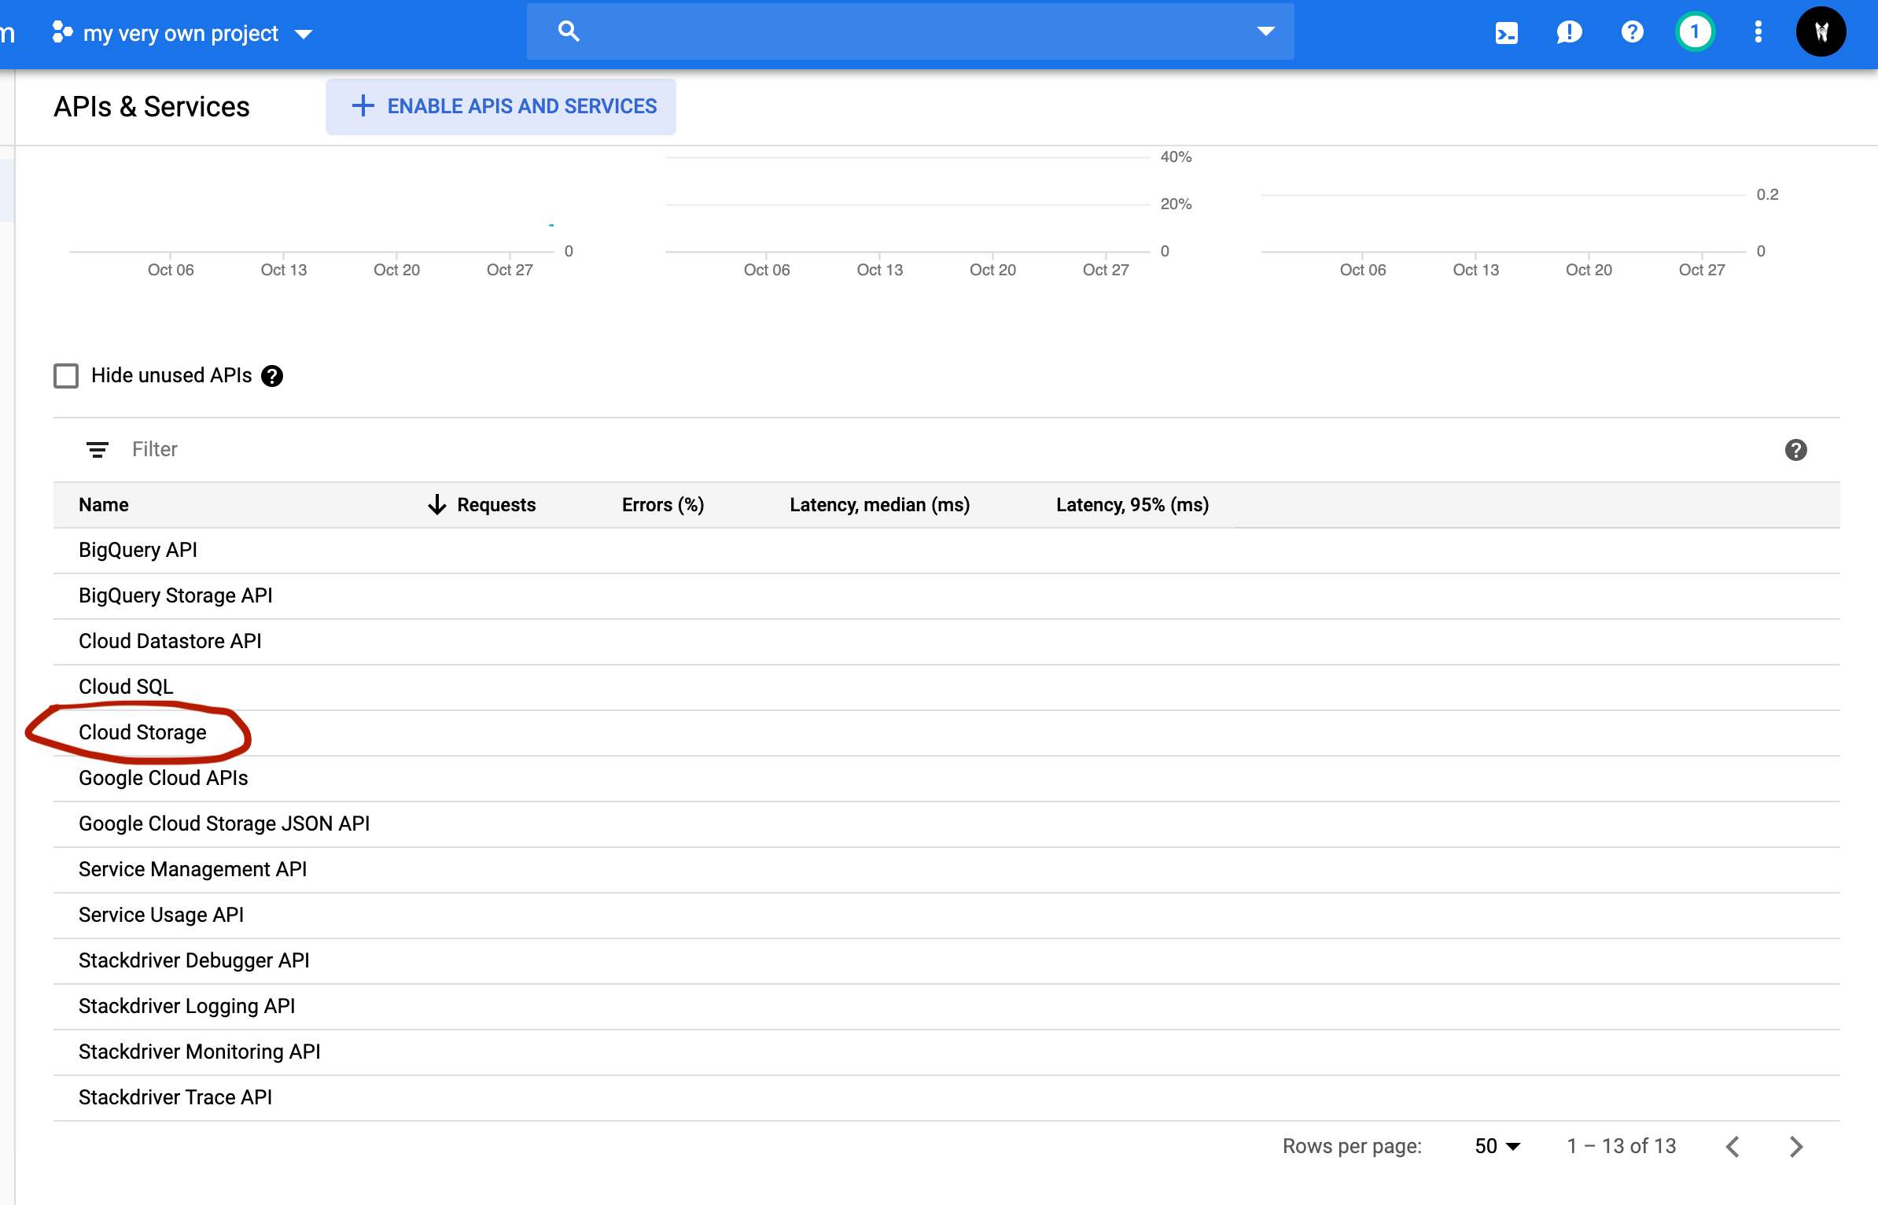The image size is (1878, 1205).
Task: Click the send feedback icon
Action: [1569, 32]
